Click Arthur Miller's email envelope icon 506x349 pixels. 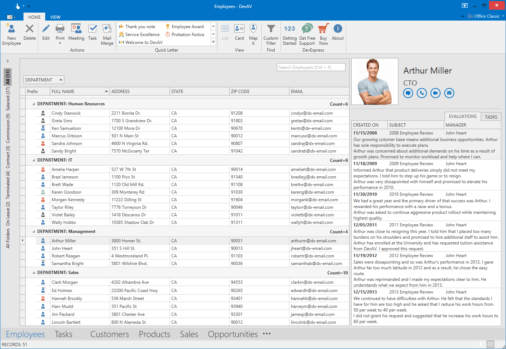[449, 93]
